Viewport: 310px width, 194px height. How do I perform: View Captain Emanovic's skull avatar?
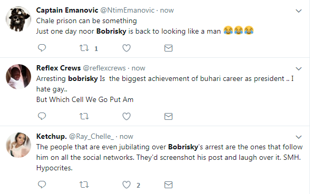pos(18,19)
